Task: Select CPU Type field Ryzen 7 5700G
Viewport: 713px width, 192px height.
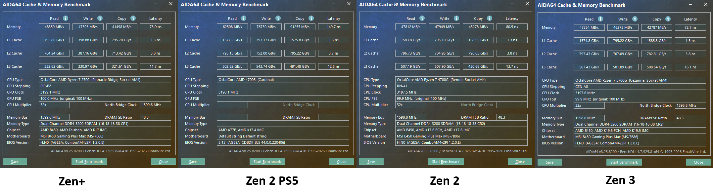Action: (640, 80)
